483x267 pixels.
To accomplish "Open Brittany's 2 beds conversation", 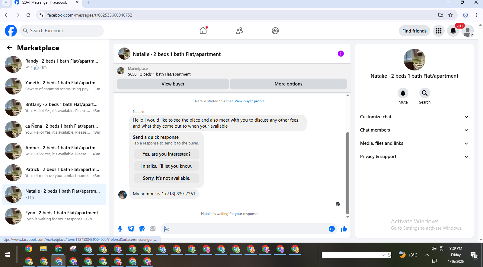I will coord(54,108).
